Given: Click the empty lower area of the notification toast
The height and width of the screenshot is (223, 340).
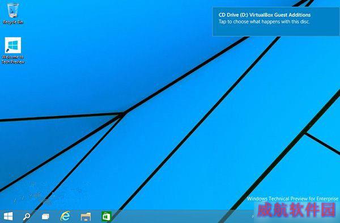Looking at the screenshot, I should [276, 31].
